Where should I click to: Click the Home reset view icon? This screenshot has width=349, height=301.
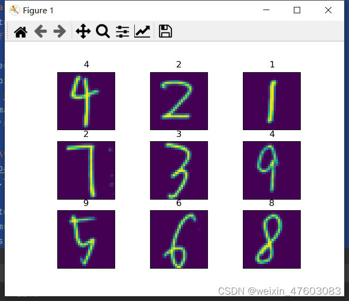(21, 31)
